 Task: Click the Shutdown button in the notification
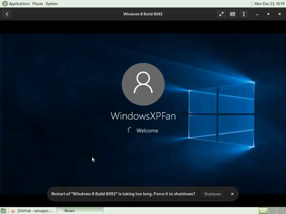pos(213,194)
